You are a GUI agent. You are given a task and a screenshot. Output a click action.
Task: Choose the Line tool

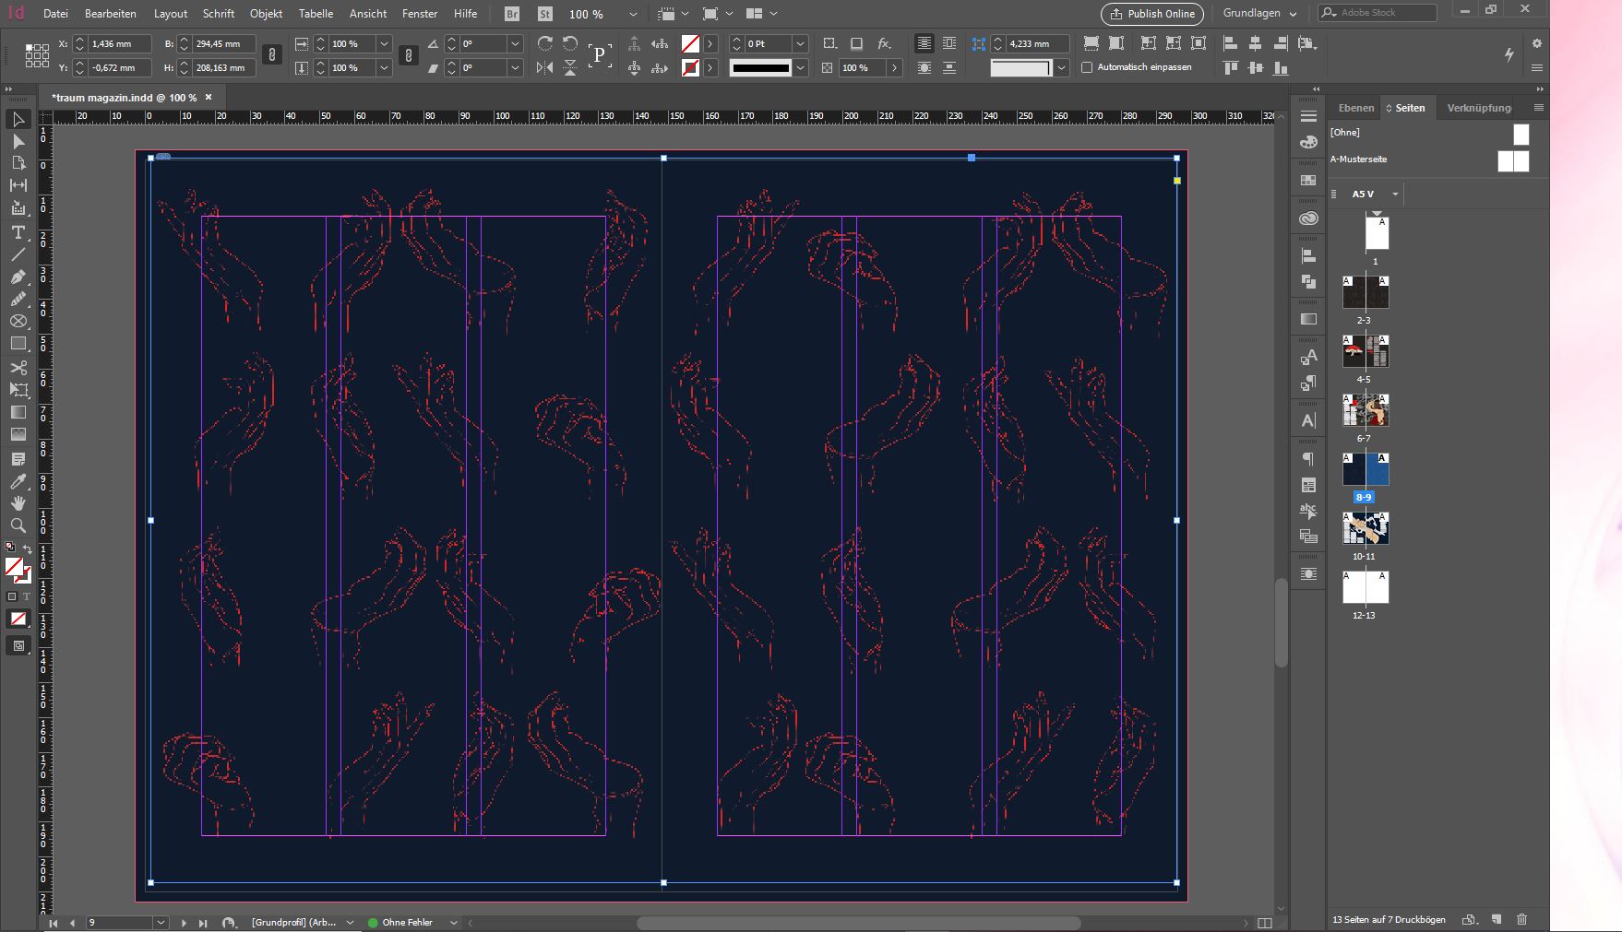18,255
